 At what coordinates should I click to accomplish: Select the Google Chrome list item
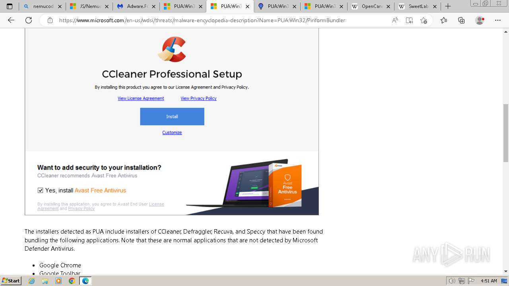pos(60,265)
